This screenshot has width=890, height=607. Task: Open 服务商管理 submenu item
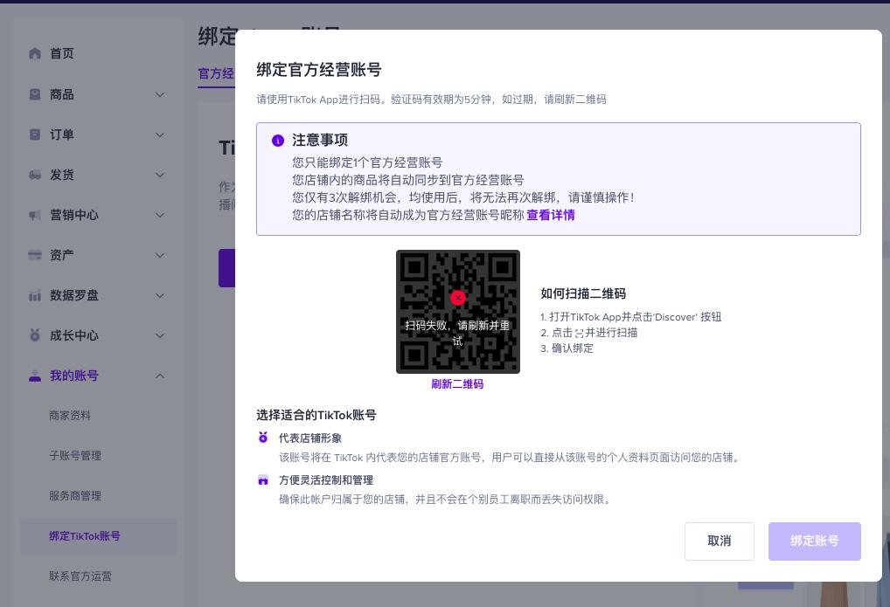click(x=75, y=496)
